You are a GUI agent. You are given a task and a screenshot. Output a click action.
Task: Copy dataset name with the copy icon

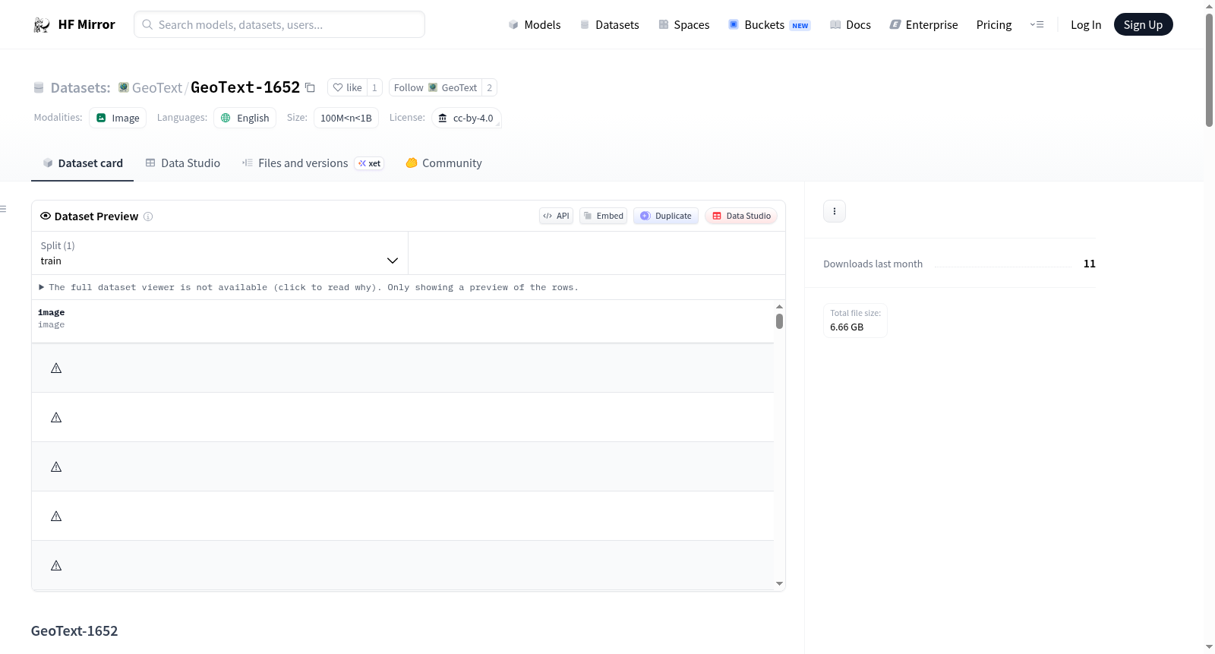310,87
